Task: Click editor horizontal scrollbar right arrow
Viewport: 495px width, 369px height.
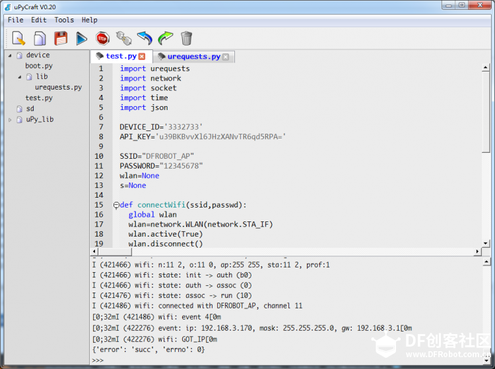Action: [478, 252]
